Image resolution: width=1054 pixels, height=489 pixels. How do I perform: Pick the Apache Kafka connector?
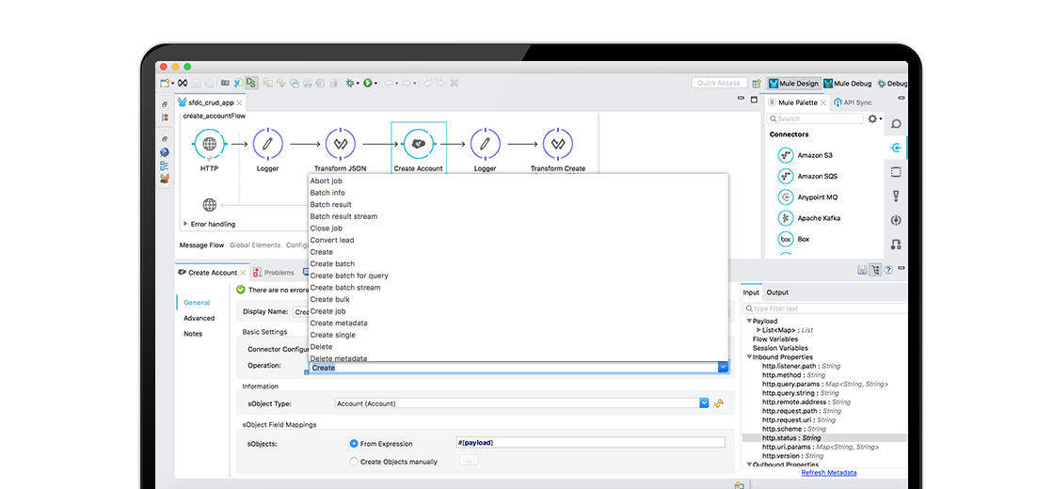coord(810,218)
